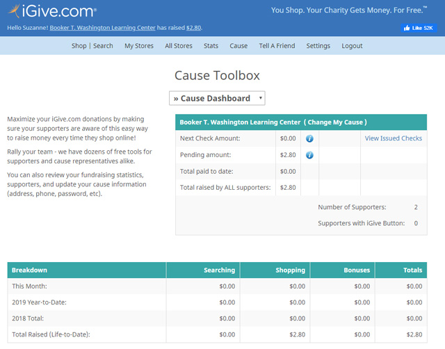
Task: Click the Pending amount label
Action: pyautogui.click(x=206, y=154)
